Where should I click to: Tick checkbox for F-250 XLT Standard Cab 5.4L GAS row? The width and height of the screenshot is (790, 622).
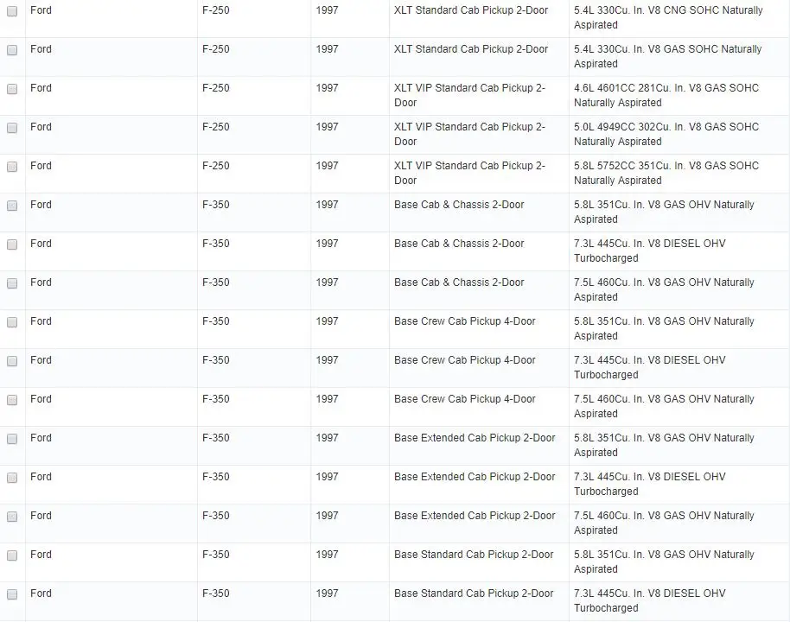tap(12, 50)
